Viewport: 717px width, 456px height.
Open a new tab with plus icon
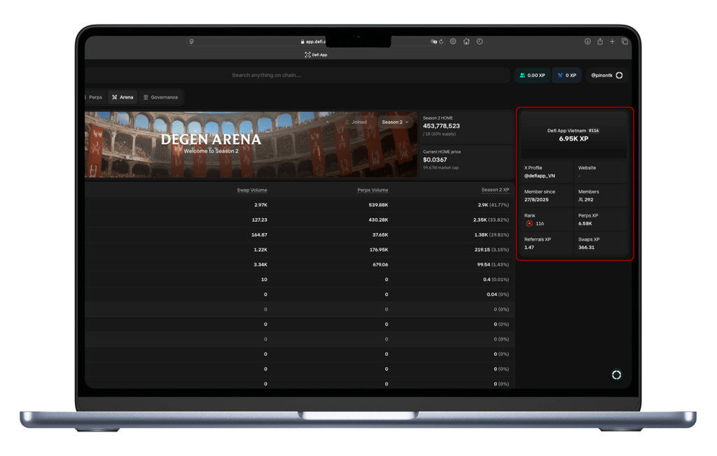612,41
